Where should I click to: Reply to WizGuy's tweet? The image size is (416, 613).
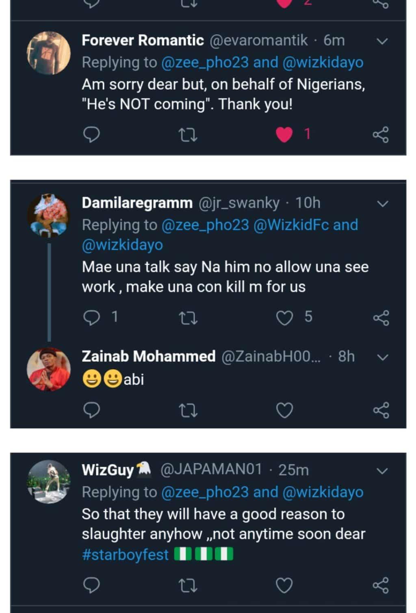click(x=91, y=585)
